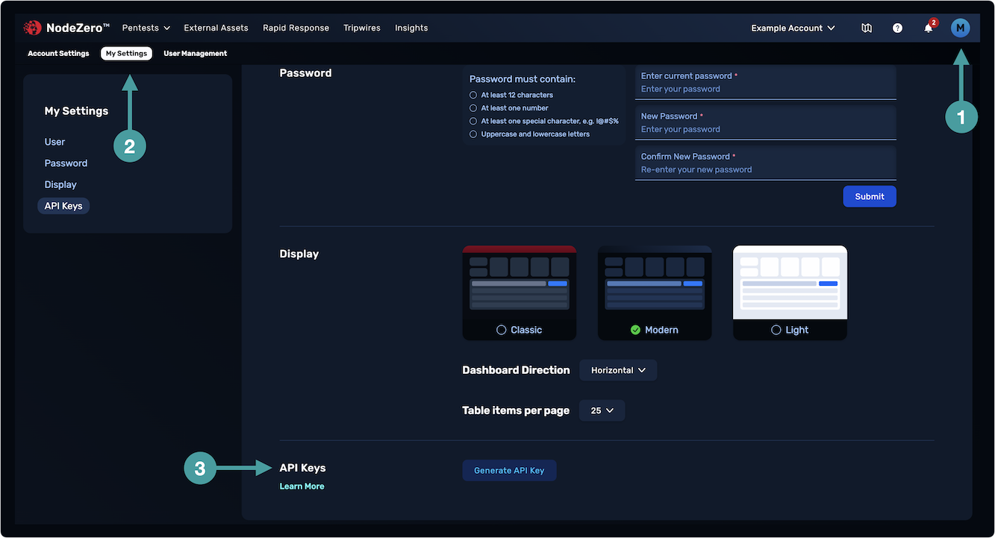Go to External Assets in navigation
This screenshot has width=995, height=538.
coord(216,28)
